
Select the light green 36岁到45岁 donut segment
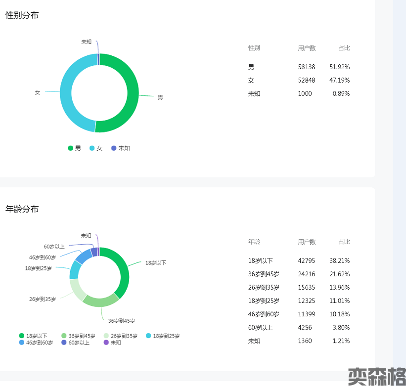point(100,299)
